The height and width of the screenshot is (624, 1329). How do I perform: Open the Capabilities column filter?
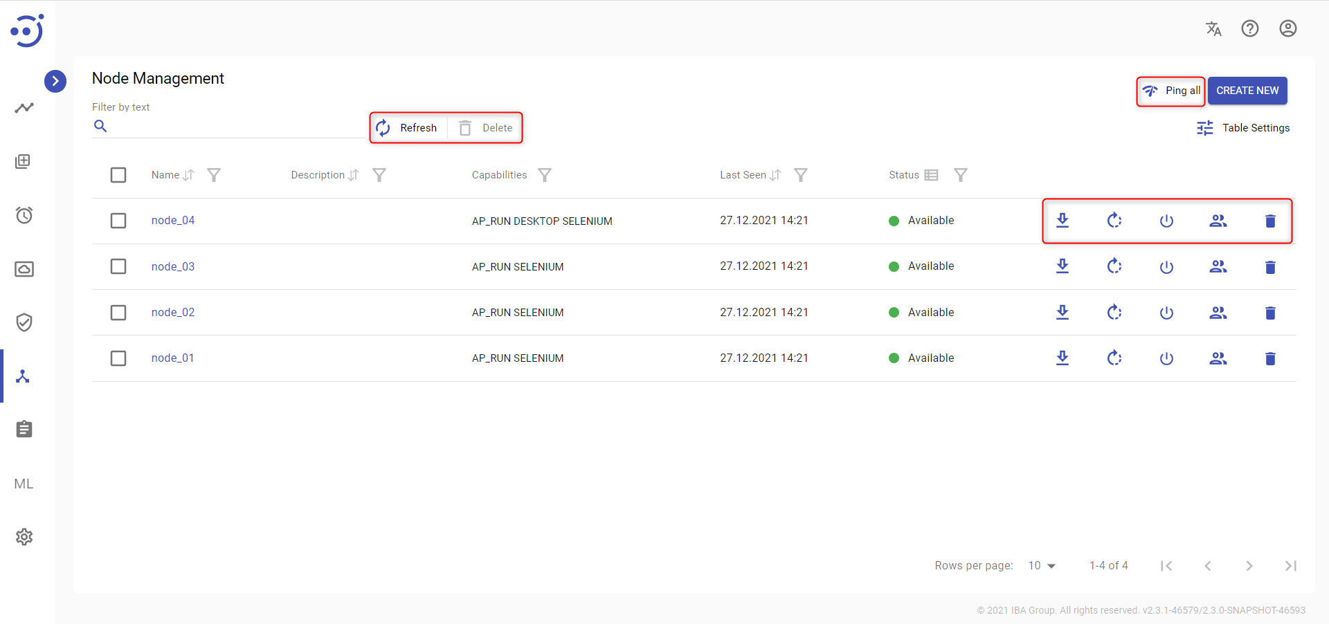(545, 175)
